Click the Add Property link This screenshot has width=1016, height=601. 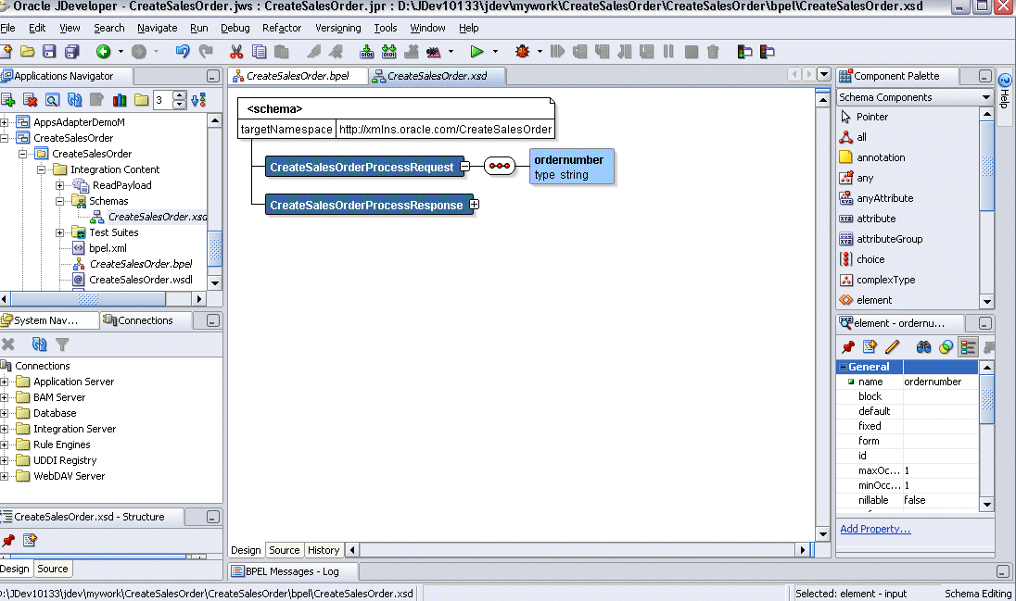tap(875, 529)
